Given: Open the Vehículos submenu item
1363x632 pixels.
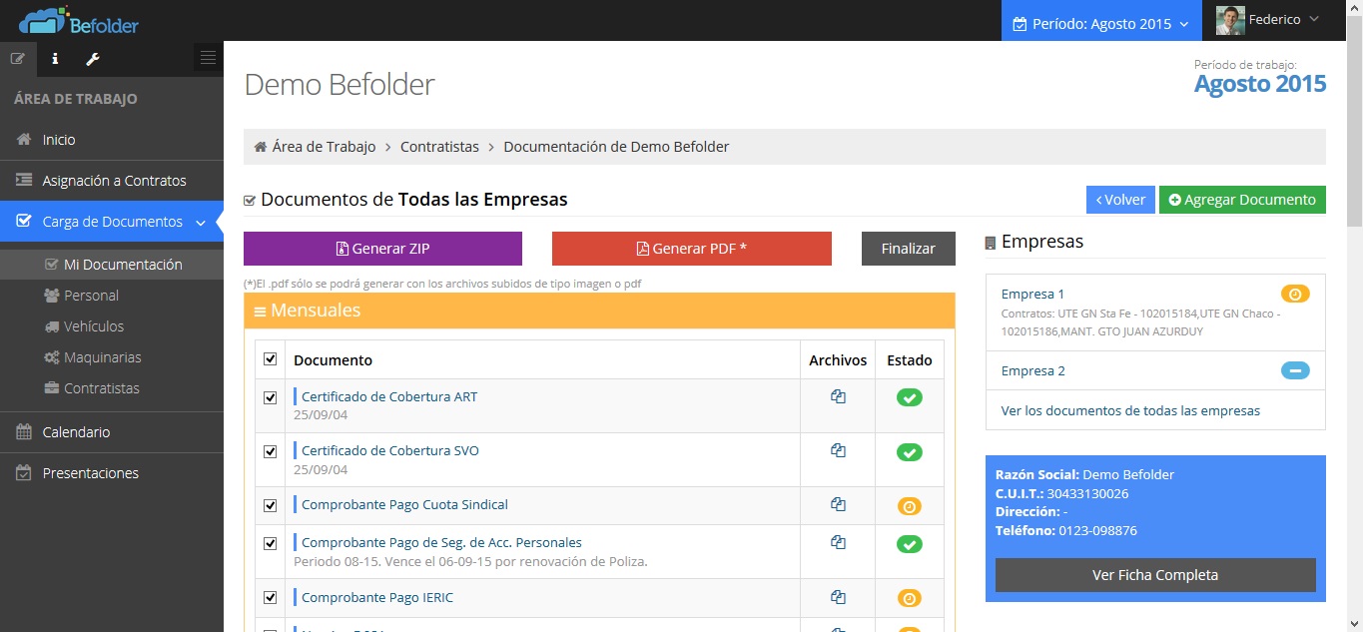Looking at the screenshot, I should (94, 326).
